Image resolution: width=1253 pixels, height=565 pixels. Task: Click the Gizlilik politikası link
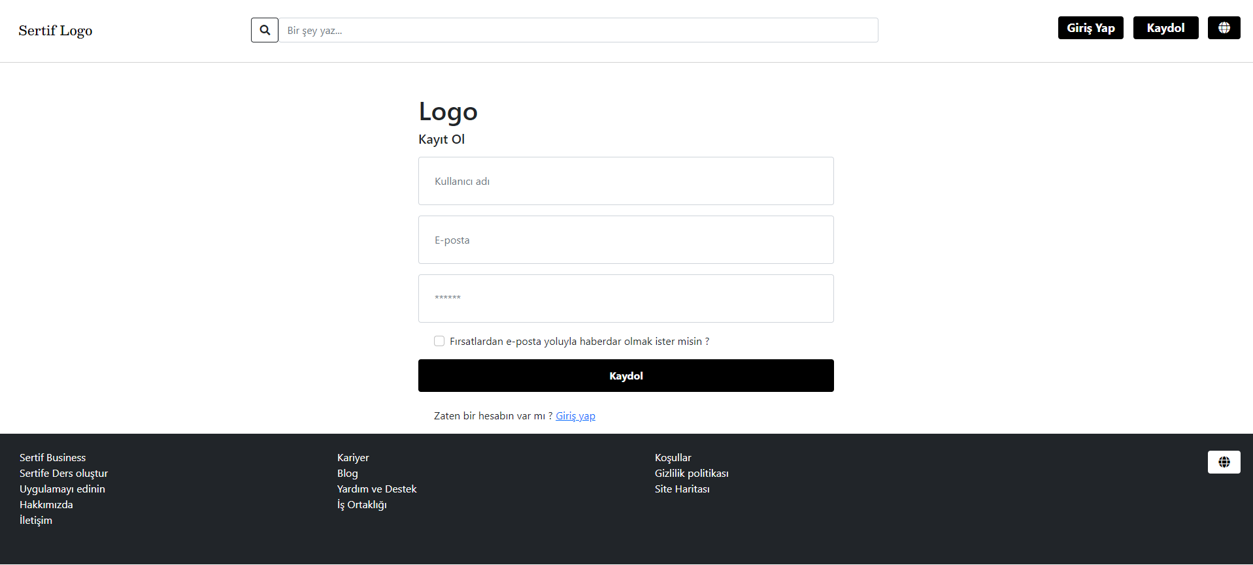pyautogui.click(x=692, y=473)
